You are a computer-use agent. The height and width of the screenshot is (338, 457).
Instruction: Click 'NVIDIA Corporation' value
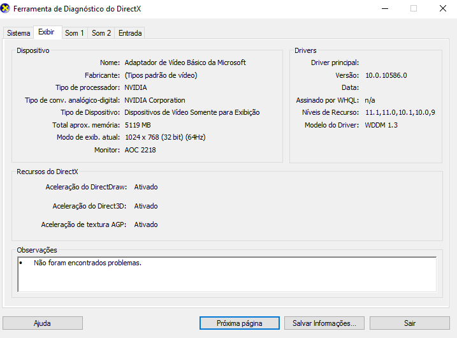click(x=155, y=100)
